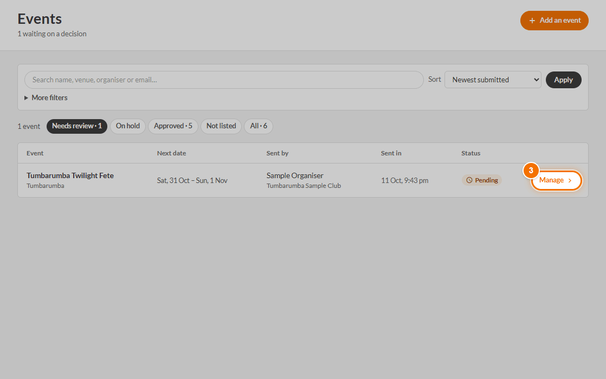Click the date Sat, 31 Oct – Sun, 1 Nov
The height and width of the screenshot is (379, 606).
(192, 180)
